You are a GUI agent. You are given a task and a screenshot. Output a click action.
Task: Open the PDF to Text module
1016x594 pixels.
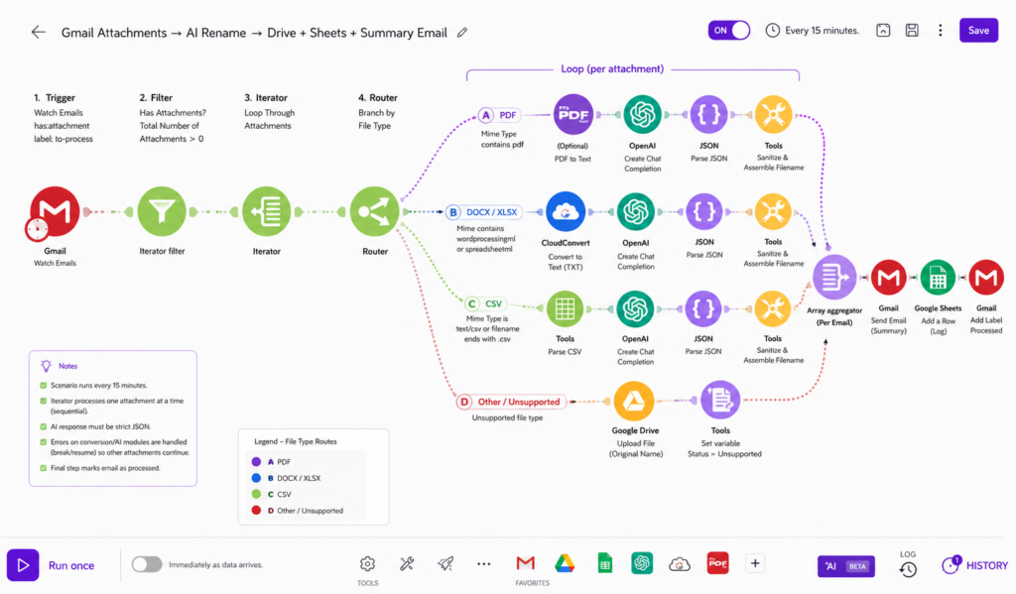click(x=572, y=115)
